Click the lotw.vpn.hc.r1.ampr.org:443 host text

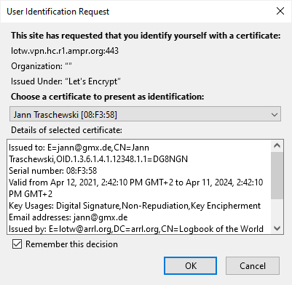[65, 51]
